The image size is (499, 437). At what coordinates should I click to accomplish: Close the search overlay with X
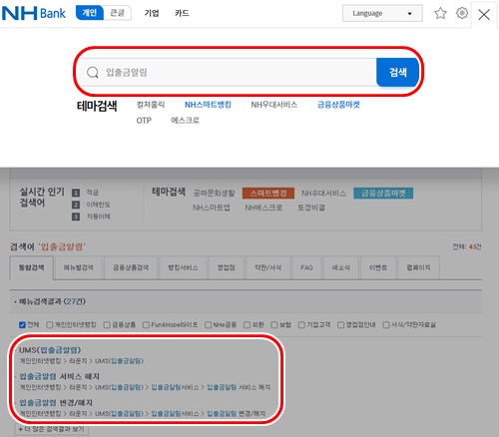(x=484, y=14)
